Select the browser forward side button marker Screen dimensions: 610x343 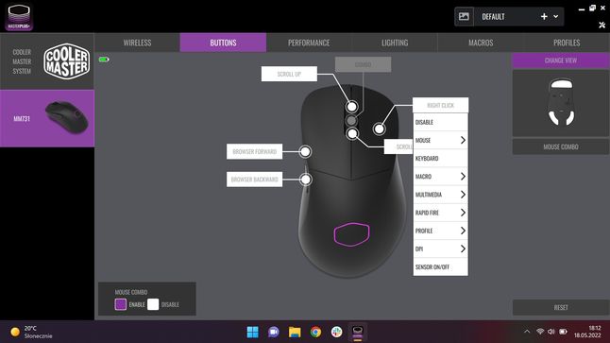[305, 151]
